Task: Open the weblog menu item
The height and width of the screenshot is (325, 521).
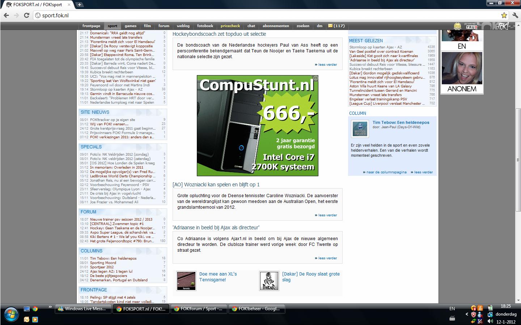Action: [x=183, y=26]
